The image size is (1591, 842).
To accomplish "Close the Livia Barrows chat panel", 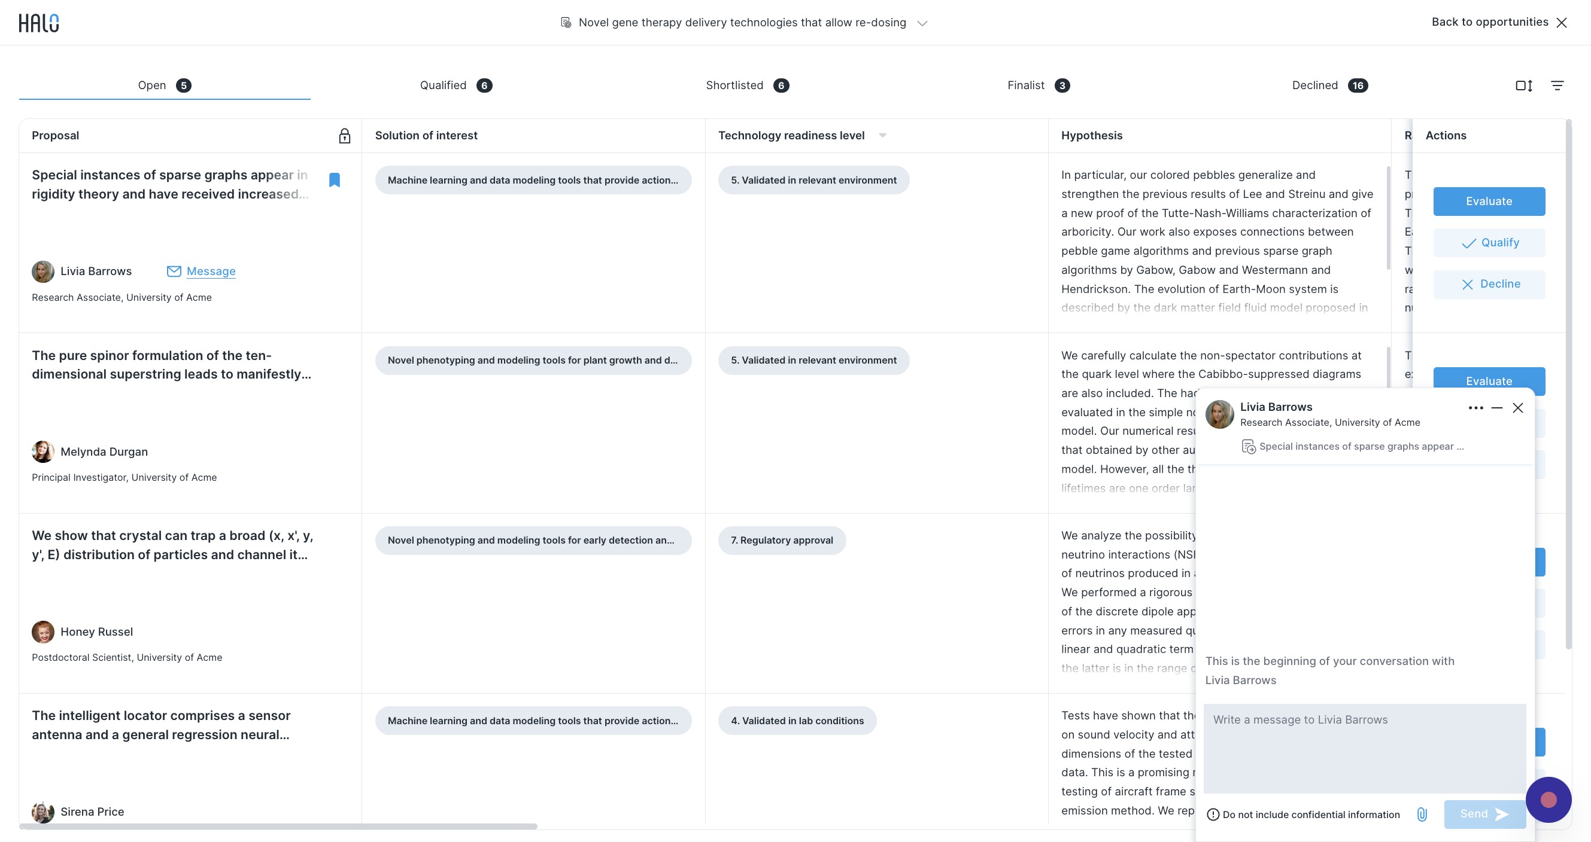I will coord(1517,408).
